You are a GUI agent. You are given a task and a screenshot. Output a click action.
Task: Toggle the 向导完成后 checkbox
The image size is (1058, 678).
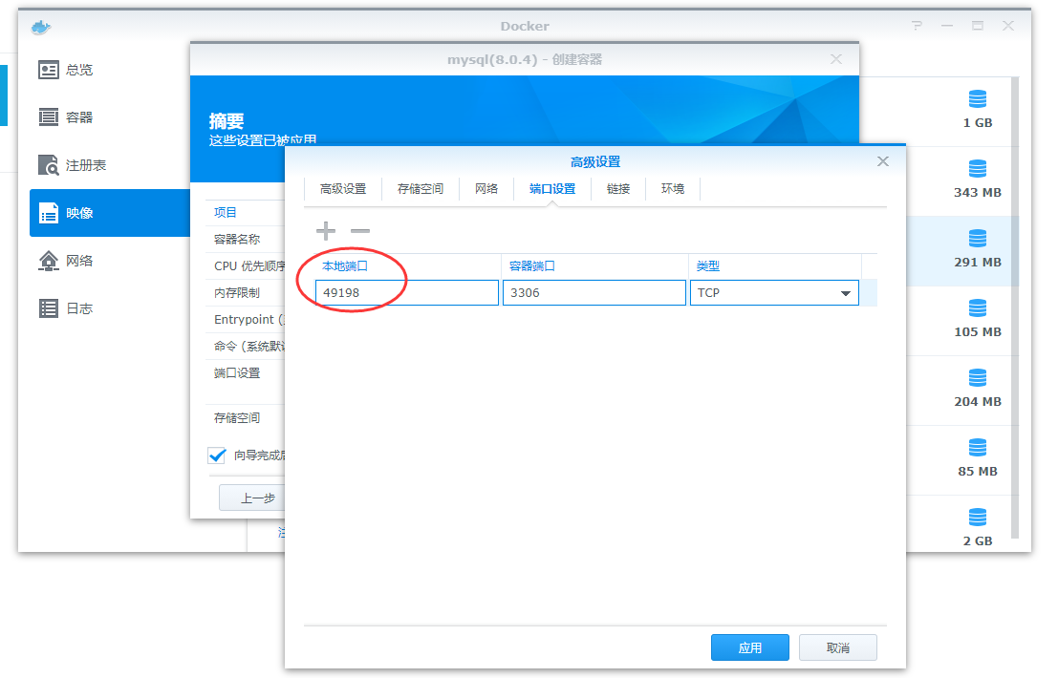click(x=218, y=456)
